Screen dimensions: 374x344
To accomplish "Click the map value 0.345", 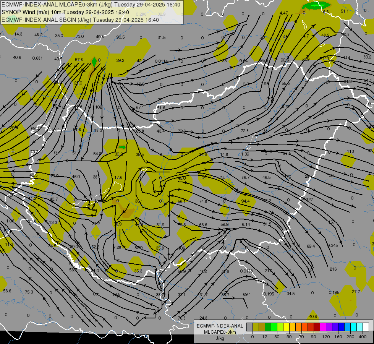I will click(332, 245).
